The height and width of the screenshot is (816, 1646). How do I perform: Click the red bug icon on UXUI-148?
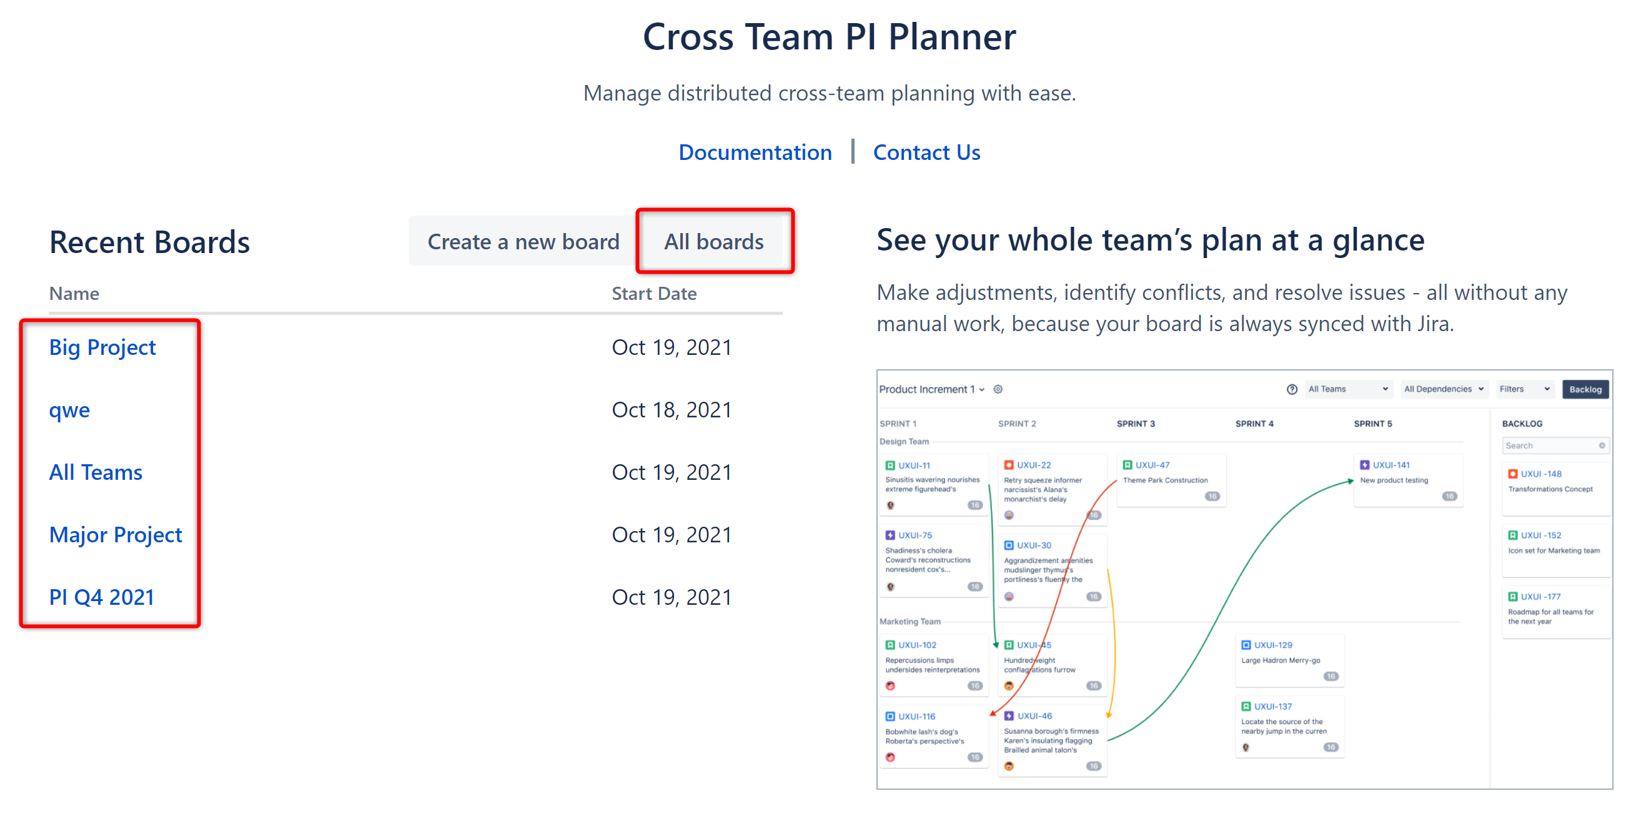tap(1512, 474)
